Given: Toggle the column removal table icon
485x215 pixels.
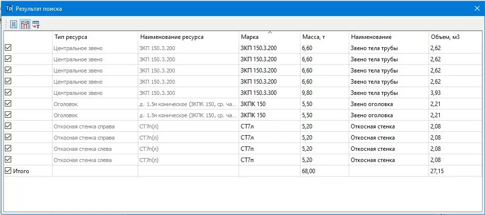Looking at the screenshot, I should coord(25,25).
